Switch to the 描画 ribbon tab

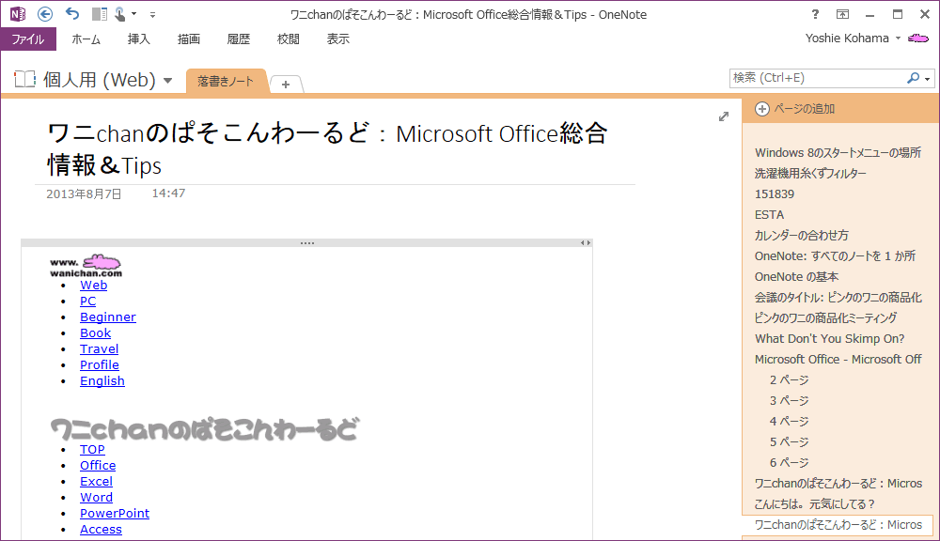188,39
